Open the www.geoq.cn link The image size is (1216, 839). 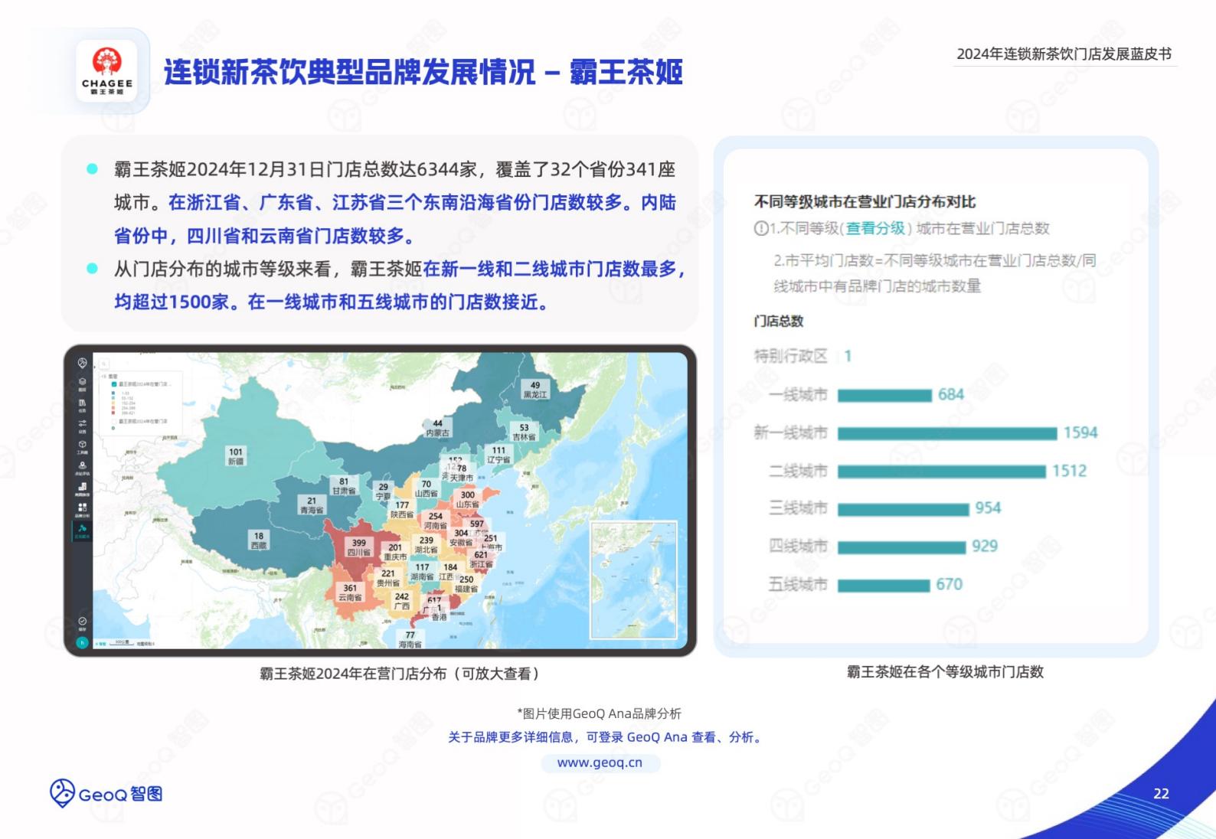point(600,762)
